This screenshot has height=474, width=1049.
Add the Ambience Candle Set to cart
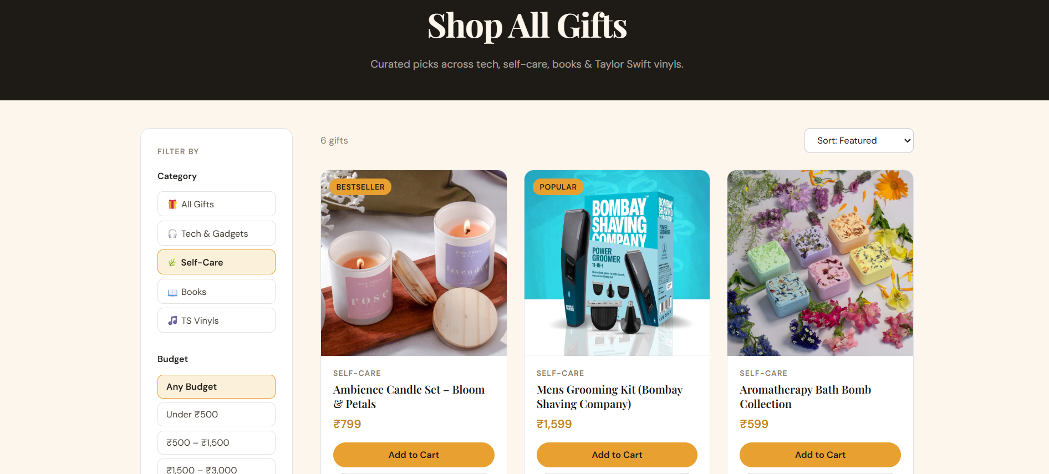pos(414,455)
